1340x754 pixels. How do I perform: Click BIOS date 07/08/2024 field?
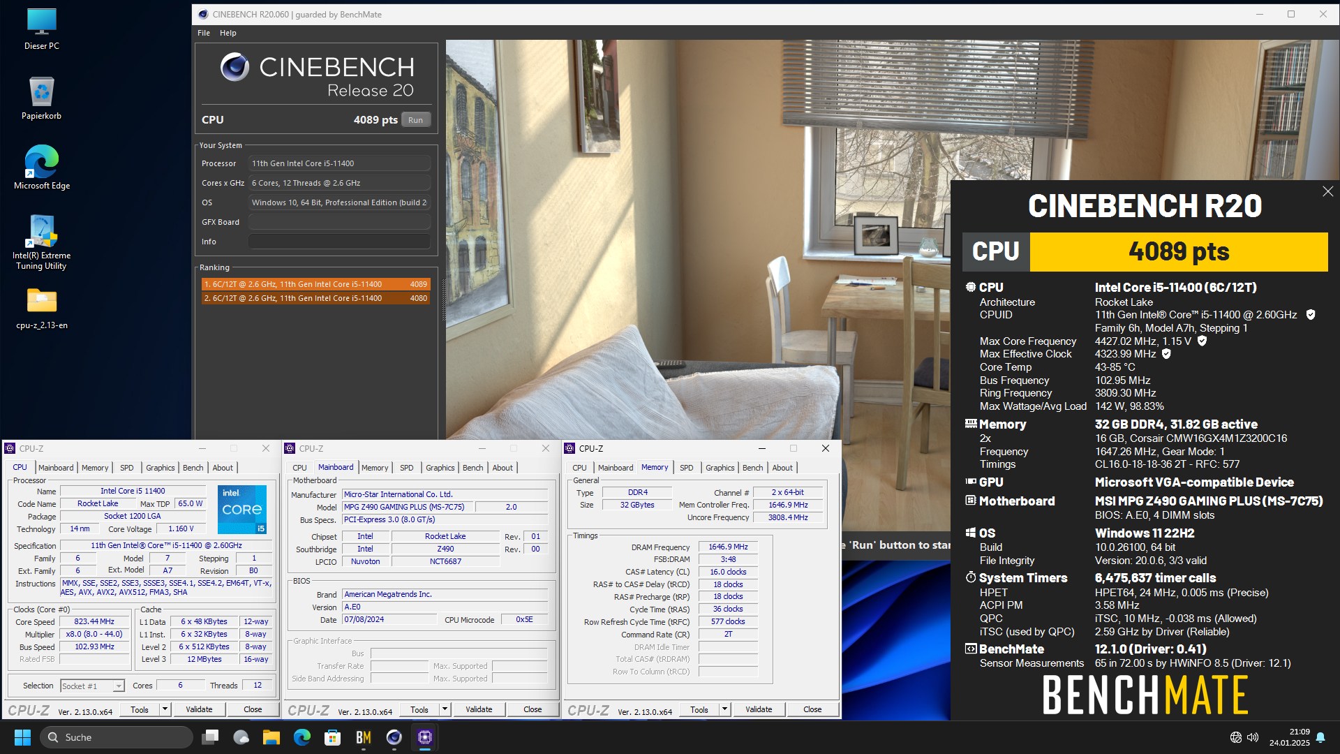click(x=389, y=619)
